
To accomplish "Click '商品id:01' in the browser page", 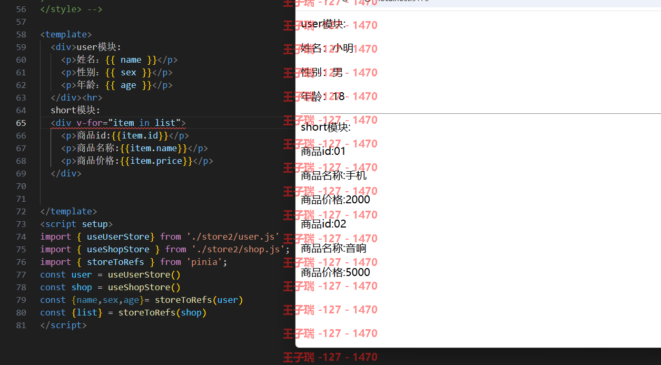I will tap(323, 152).
